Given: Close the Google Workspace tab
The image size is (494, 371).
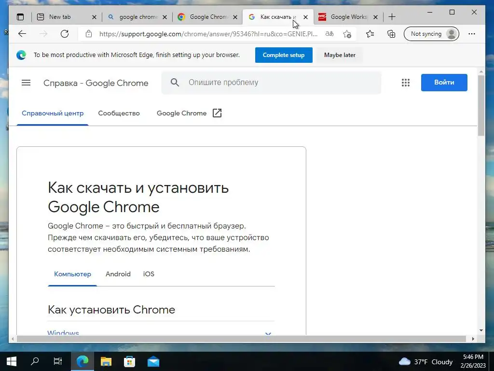Looking at the screenshot, I should pyautogui.click(x=375, y=17).
